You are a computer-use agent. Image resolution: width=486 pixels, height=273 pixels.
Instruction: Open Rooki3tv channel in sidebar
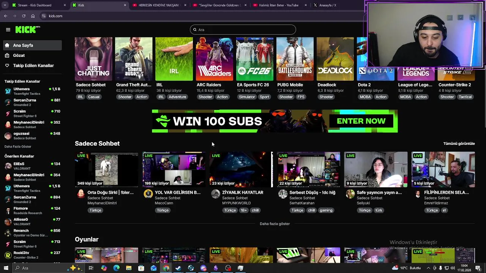point(32,255)
